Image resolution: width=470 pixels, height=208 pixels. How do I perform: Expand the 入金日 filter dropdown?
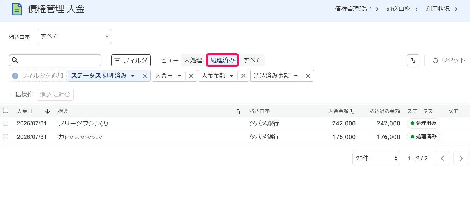click(x=179, y=76)
